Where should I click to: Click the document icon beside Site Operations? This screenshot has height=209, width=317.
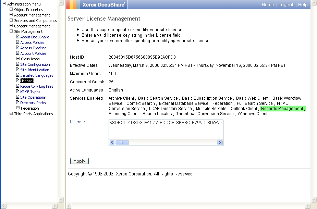click(17, 97)
